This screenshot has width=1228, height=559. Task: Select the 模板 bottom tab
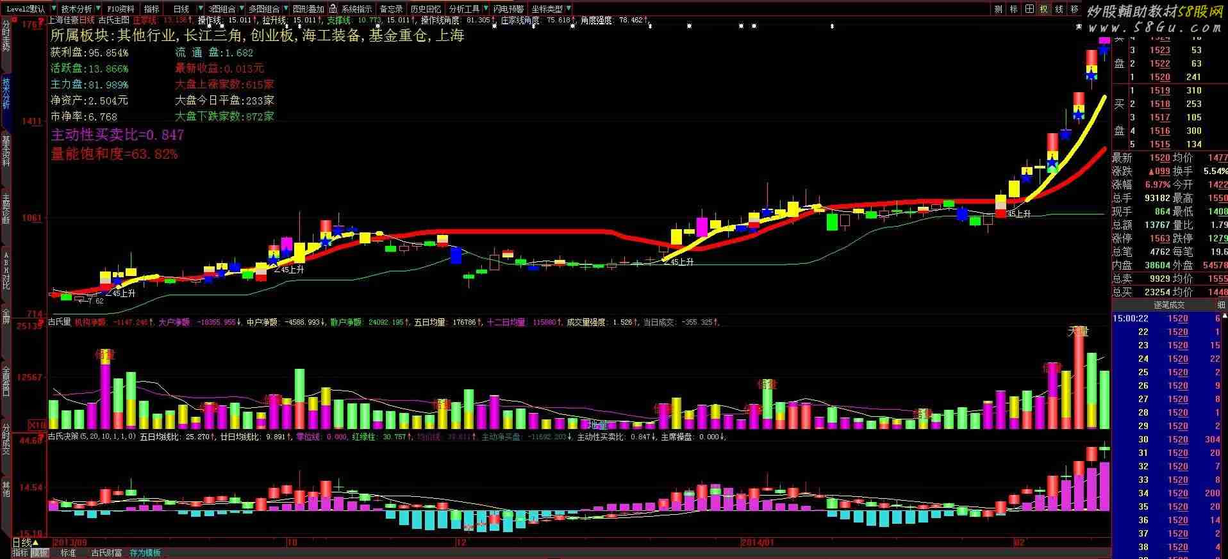coord(40,553)
